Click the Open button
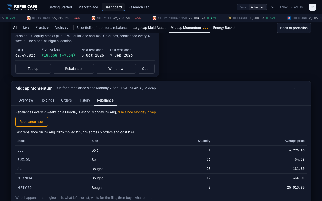Viewport: 322px width, 201px height. tap(146, 69)
